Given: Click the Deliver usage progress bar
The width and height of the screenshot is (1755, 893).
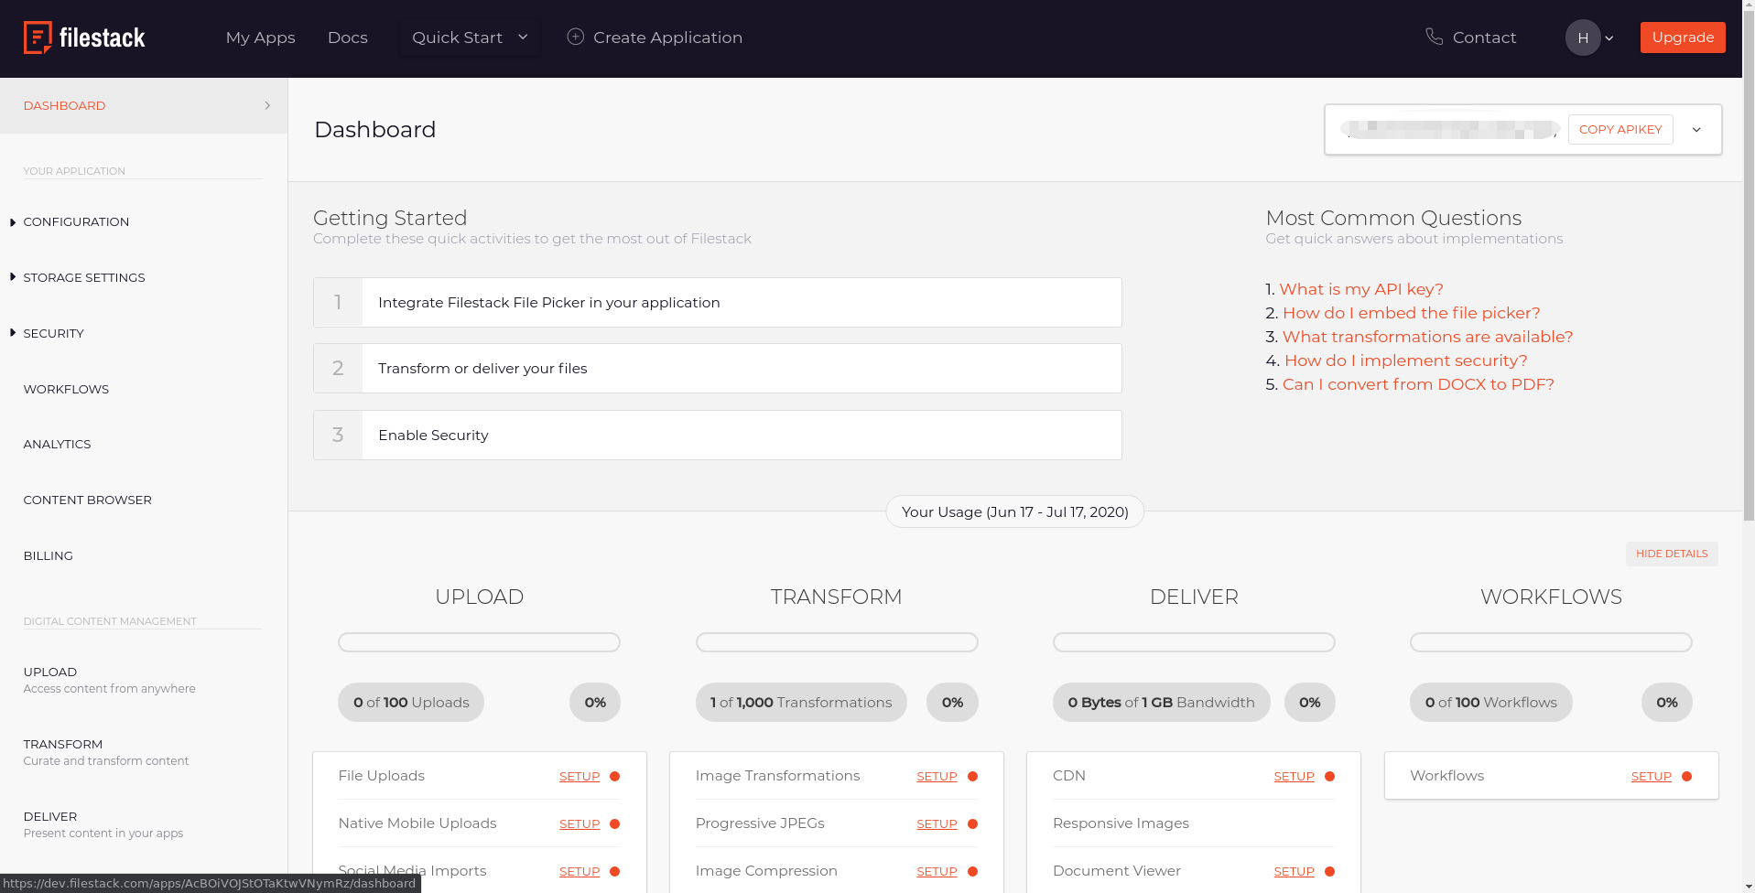Looking at the screenshot, I should tap(1194, 642).
